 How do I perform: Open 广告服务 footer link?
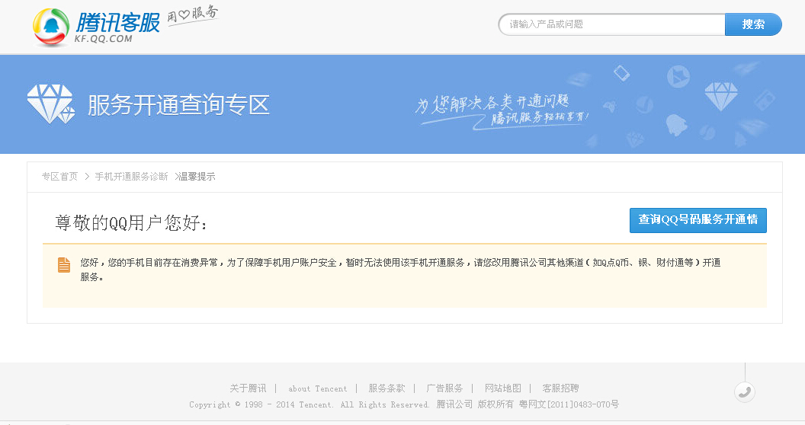(x=444, y=388)
